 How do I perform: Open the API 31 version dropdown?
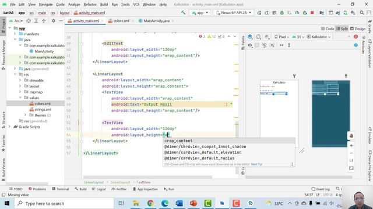[x=298, y=37]
